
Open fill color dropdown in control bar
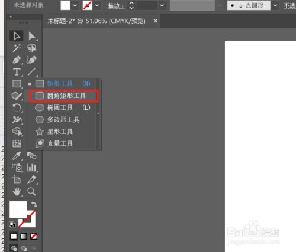75,5
